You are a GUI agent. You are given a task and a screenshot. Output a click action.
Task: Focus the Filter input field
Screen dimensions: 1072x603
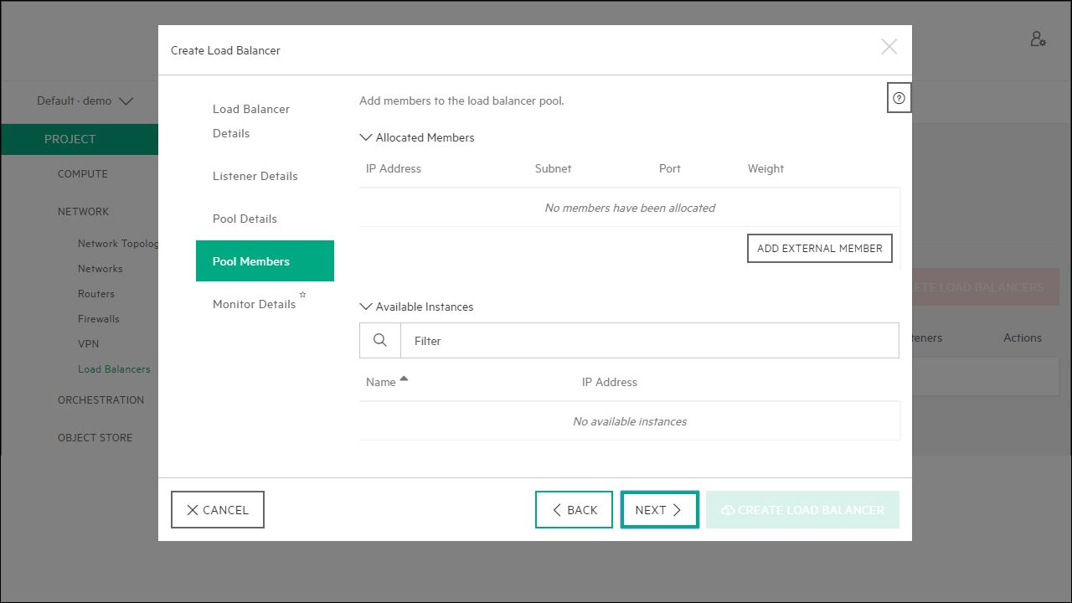click(649, 341)
